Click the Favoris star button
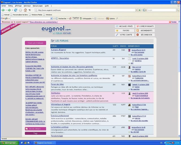This screenshot has width=181, height=145. pos(124,31)
